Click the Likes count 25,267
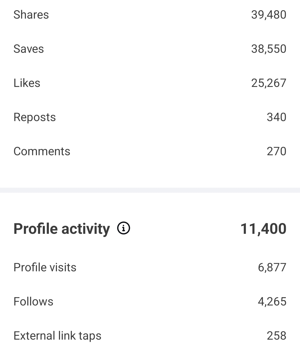Viewport: 300px width, 356px height. tap(269, 83)
